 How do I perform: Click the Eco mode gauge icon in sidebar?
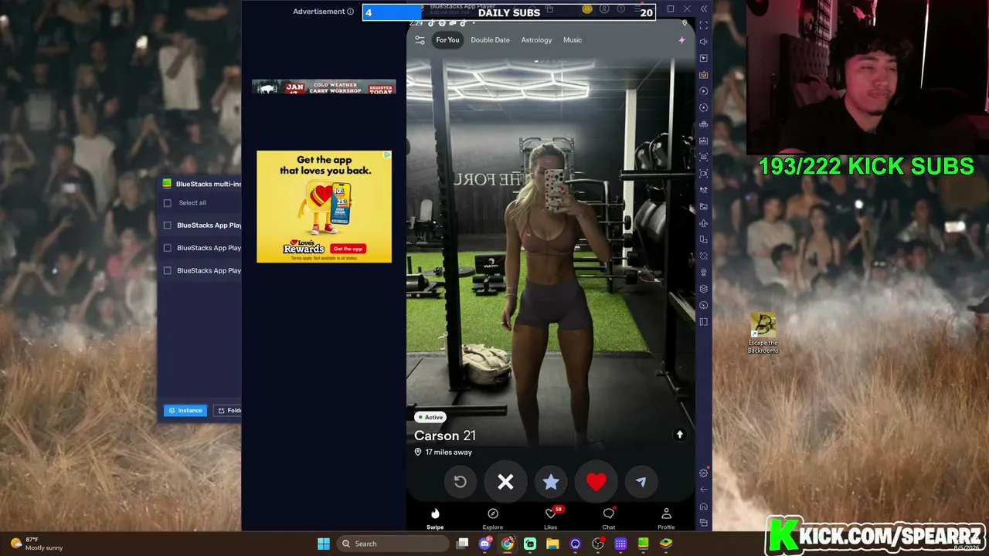703,305
